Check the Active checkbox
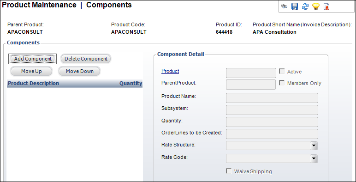The height and width of the screenshot is (182, 356). 282,72
